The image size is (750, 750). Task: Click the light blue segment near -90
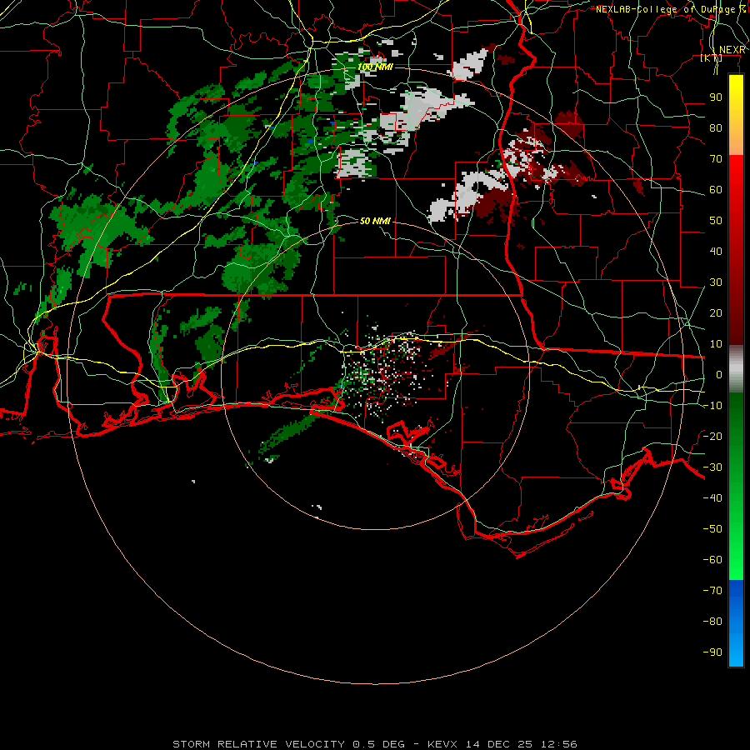pos(736,651)
